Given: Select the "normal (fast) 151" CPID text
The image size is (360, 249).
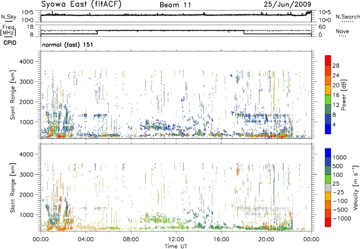Looking at the screenshot, I should (x=67, y=44).
